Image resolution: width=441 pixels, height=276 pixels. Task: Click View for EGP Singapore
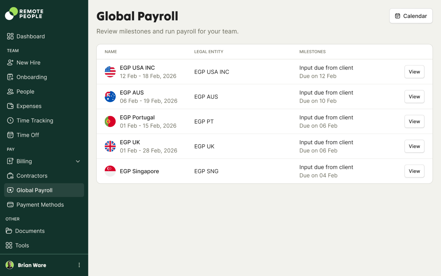coord(414,171)
